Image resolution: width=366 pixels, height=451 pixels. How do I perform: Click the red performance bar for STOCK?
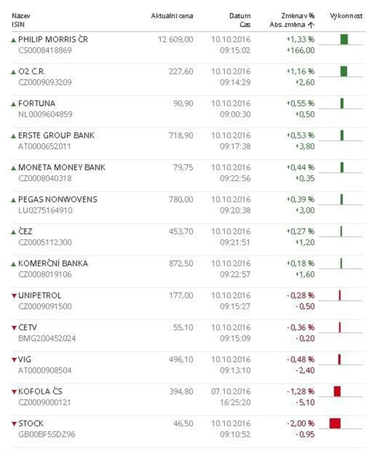[x=335, y=424]
